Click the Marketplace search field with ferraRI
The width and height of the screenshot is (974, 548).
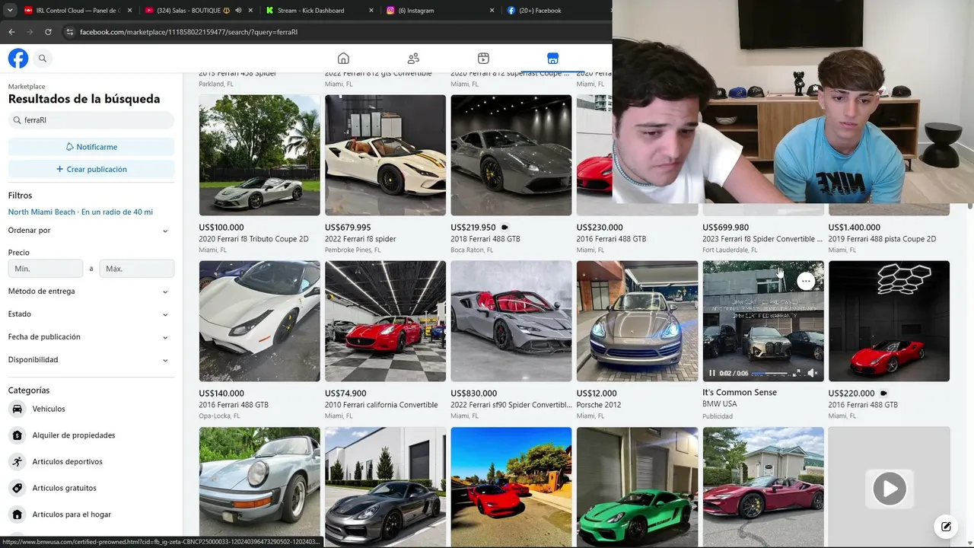pos(91,120)
